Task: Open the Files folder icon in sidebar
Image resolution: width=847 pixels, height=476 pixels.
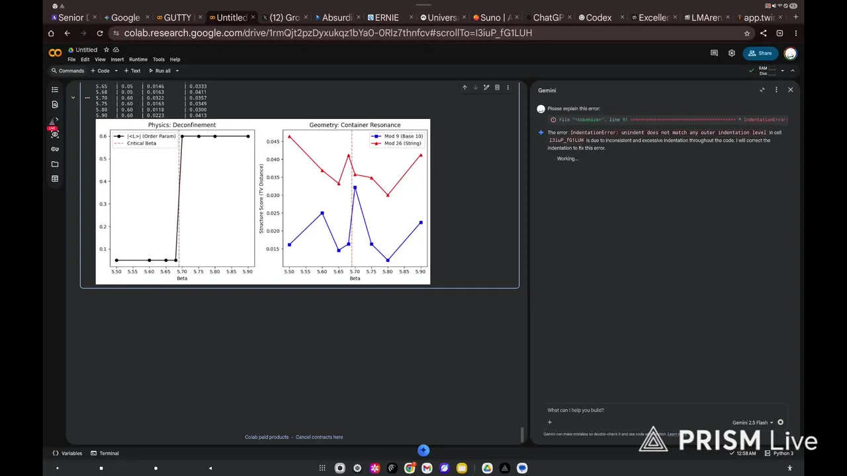Action: (55, 164)
